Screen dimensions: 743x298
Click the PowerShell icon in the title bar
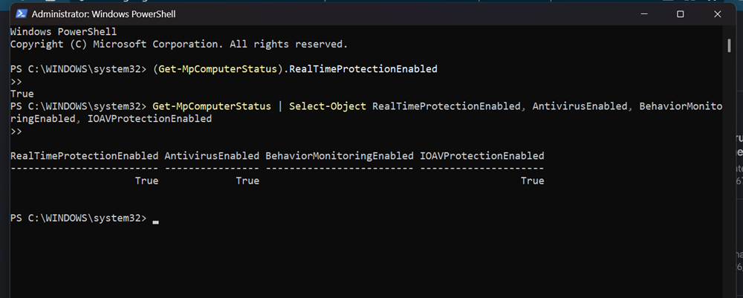click(x=22, y=14)
